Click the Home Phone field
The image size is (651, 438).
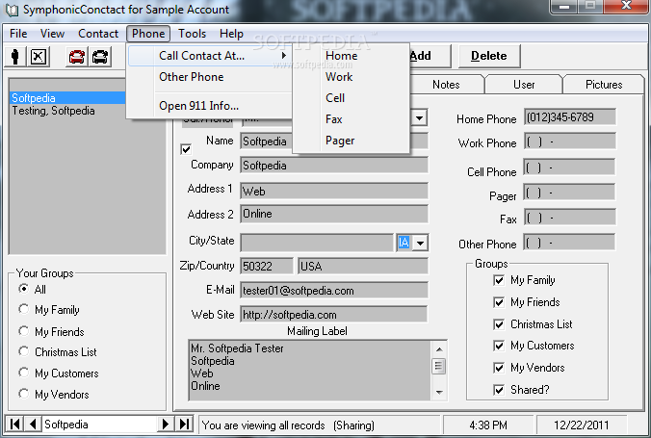(x=570, y=117)
